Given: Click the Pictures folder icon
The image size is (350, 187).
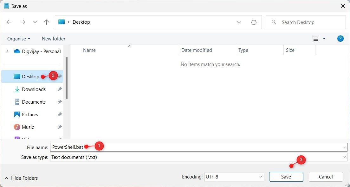Looking at the screenshot, I should [17, 115].
